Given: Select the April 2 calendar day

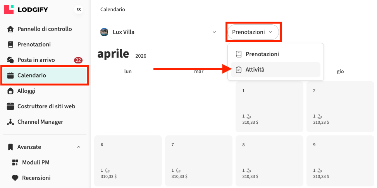Looking at the screenshot, I should [340, 106].
